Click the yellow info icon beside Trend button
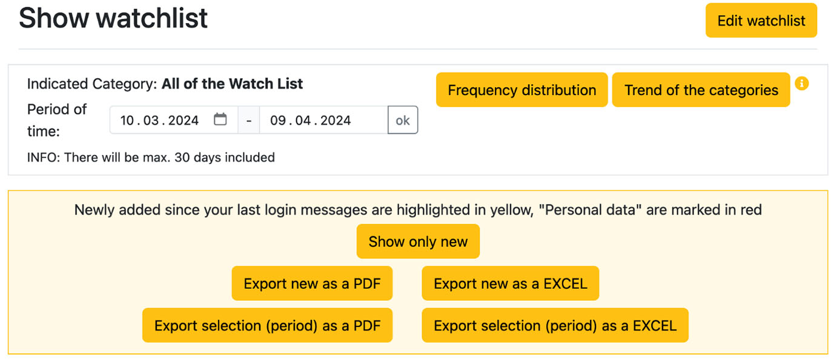Image resolution: width=831 pixels, height=359 pixels. [801, 84]
